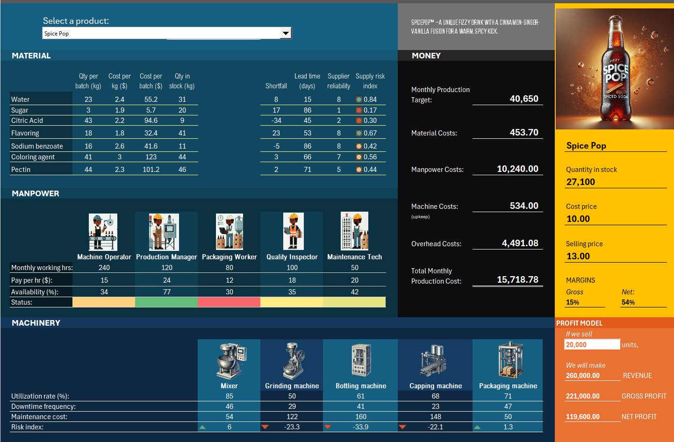The image size is (674, 442).
Task: Click Sugar supply risk indicator dot
Action: click(359, 110)
